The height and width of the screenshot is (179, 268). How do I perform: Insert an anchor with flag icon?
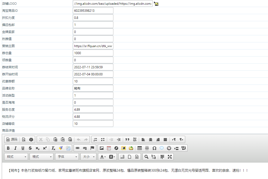[x=92, y=148]
